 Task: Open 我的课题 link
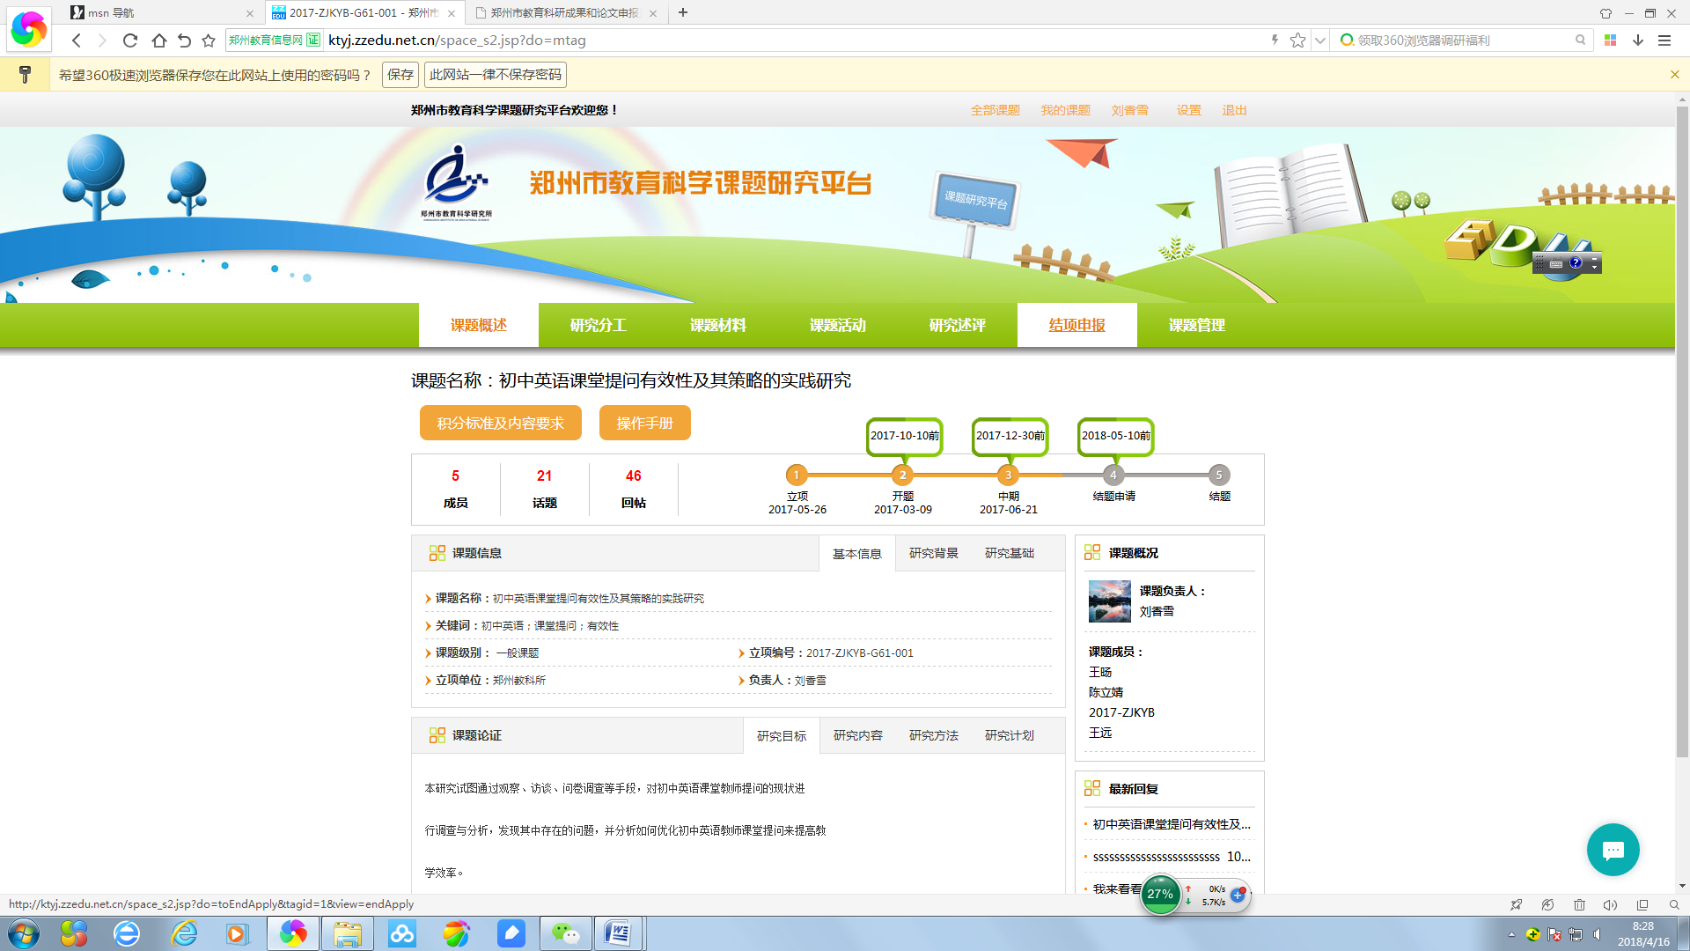coord(1065,110)
